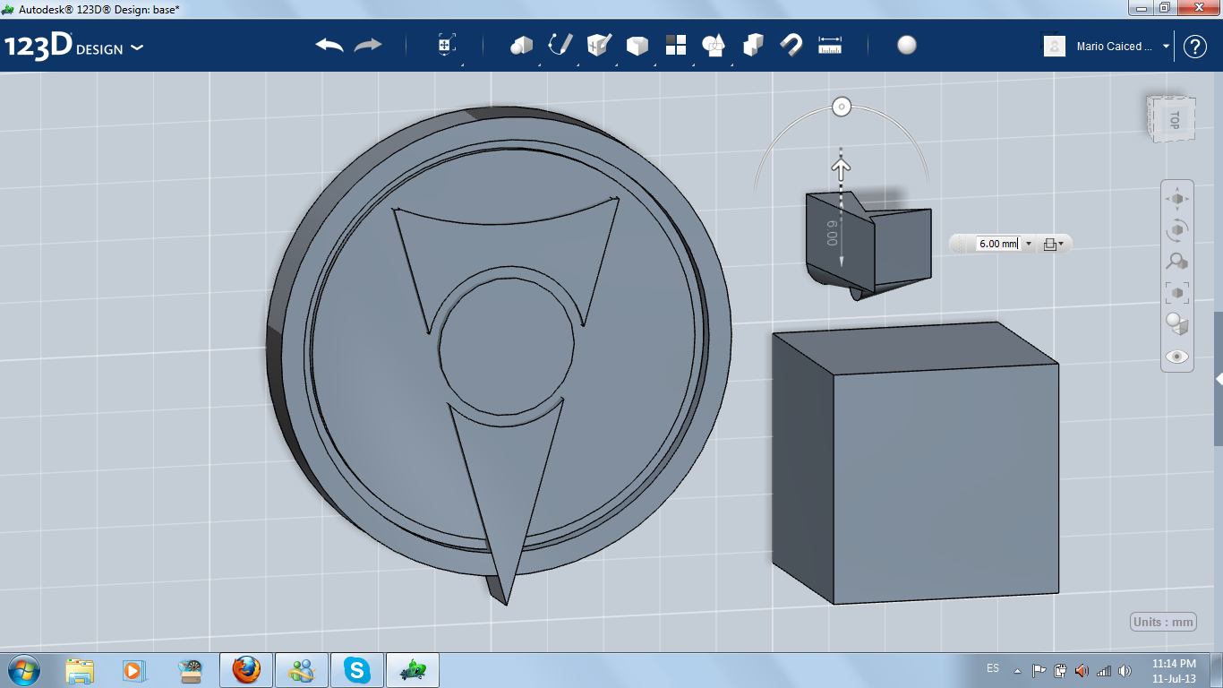Launch Windows Media Player from taskbar
Viewport: 1223px width, 688px height.
coord(133,670)
